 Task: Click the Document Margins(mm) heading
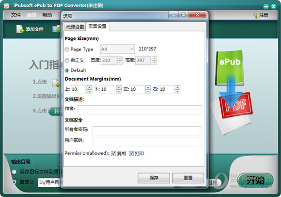click(93, 79)
